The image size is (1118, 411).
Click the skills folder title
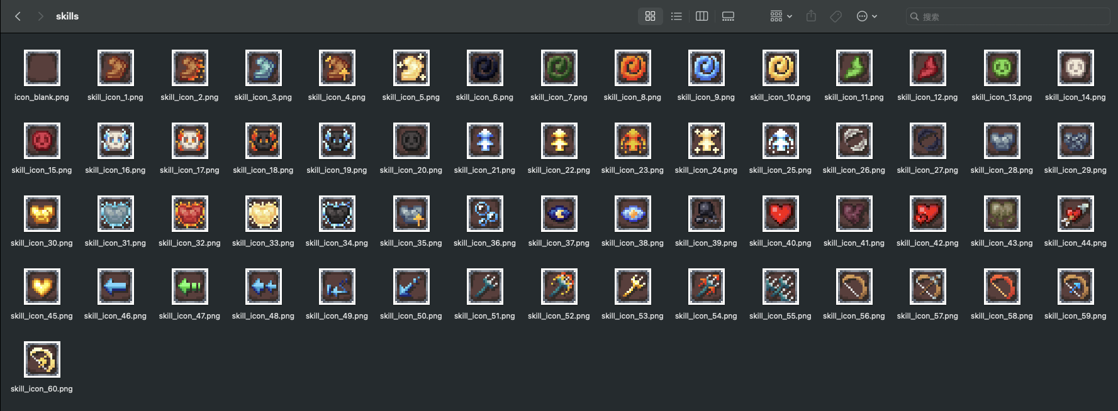67,16
